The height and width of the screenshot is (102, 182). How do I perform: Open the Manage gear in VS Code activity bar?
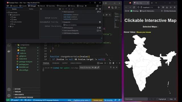click(9, 95)
